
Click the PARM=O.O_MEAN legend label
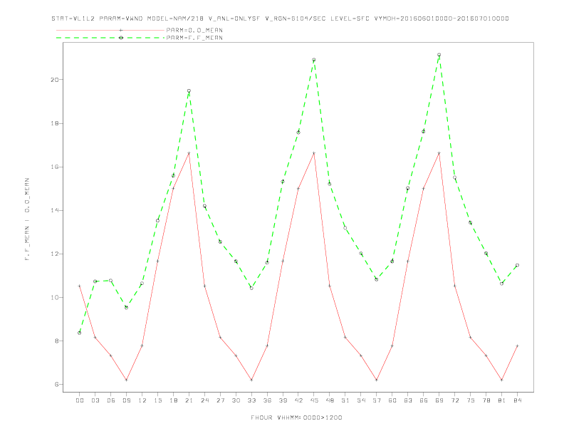(194, 30)
